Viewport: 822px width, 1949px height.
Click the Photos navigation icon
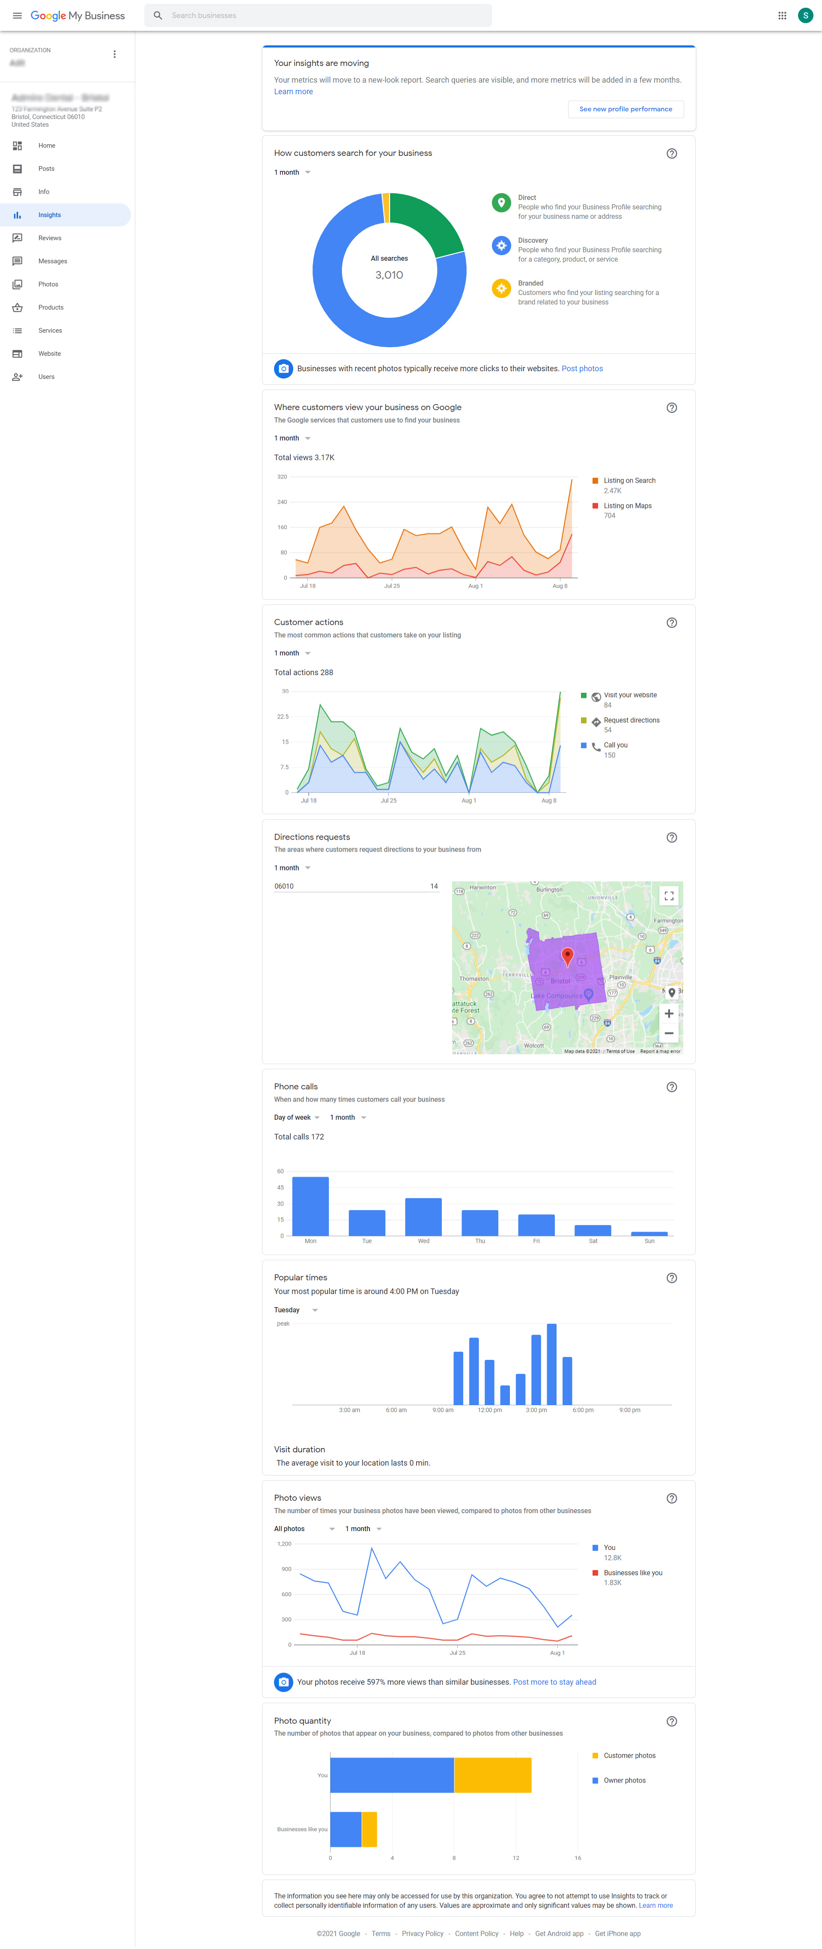18,283
